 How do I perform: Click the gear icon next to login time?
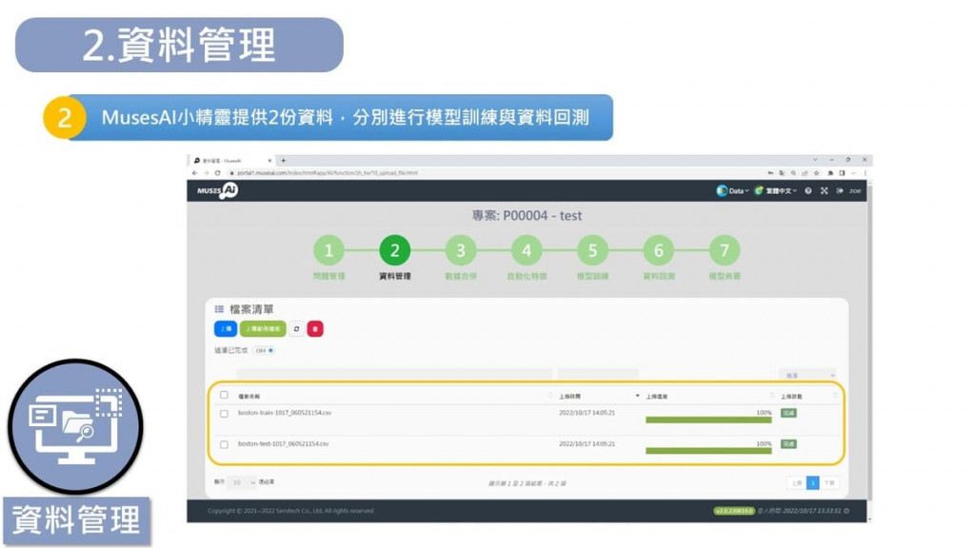click(x=846, y=511)
